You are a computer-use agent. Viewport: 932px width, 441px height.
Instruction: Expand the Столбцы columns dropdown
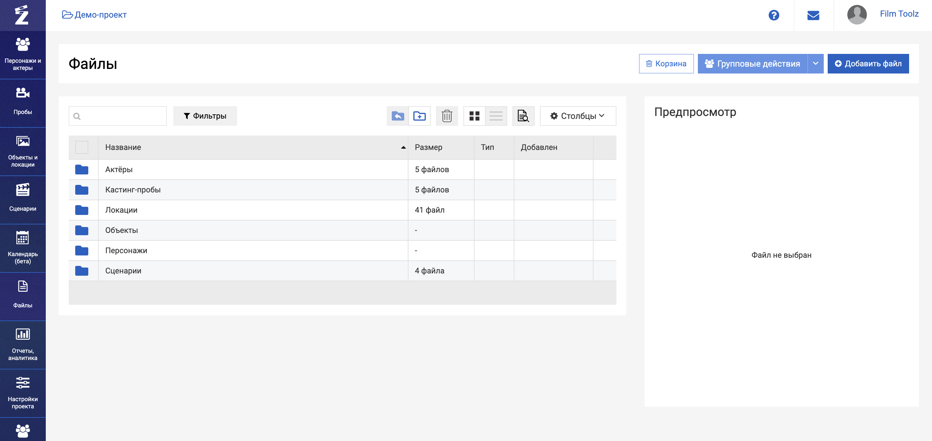click(x=578, y=116)
